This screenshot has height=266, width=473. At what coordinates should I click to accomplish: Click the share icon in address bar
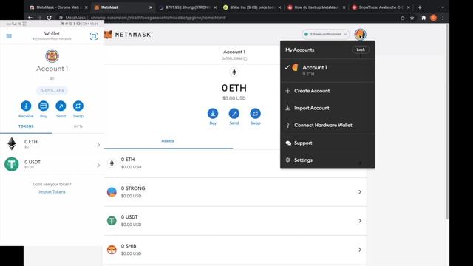(x=402, y=18)
